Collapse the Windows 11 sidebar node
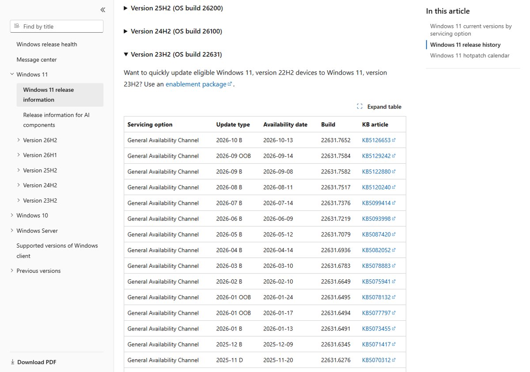The image size is (530, 372). click(x=12, y=74)
